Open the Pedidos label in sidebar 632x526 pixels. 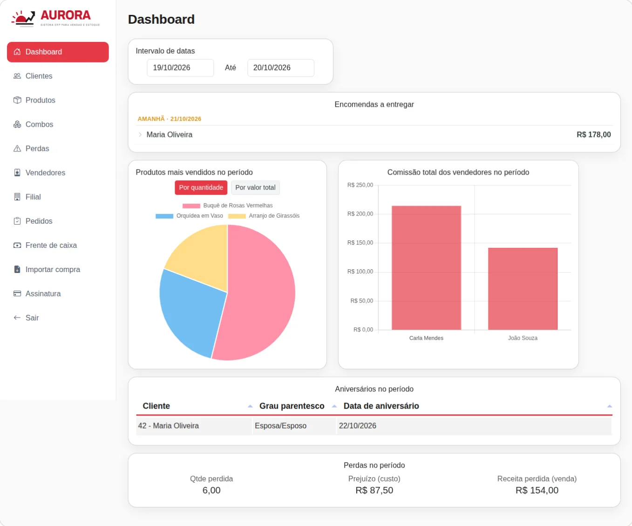(39, 221)
